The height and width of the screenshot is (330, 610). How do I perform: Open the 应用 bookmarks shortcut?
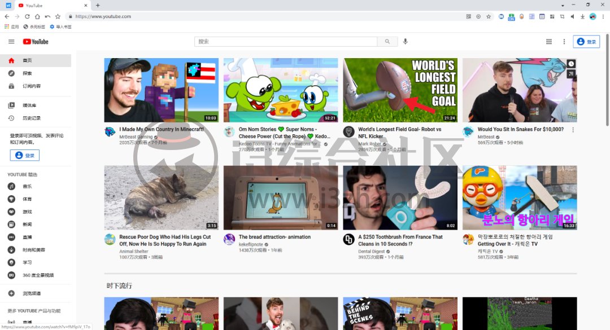[x=12, y=27]
